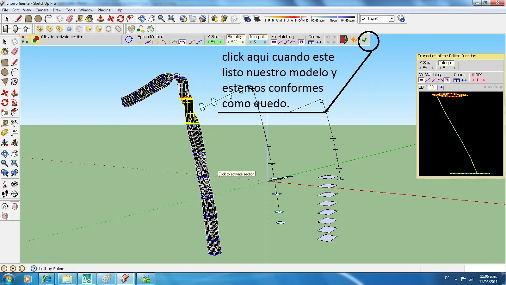This screenshot has height=285, width=506.
Task: Select the Zoom magnifier tool in top toolbar
Action: [161, 19]
